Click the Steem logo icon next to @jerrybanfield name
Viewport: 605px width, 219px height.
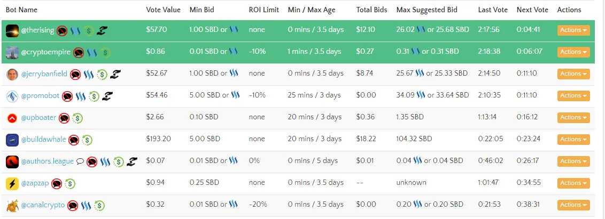tap(89, 74)
